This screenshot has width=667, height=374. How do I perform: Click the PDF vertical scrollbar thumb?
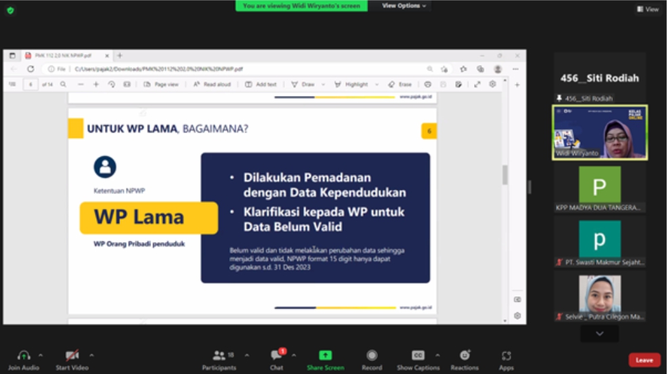pyautogui.click(x=504, y=174)
